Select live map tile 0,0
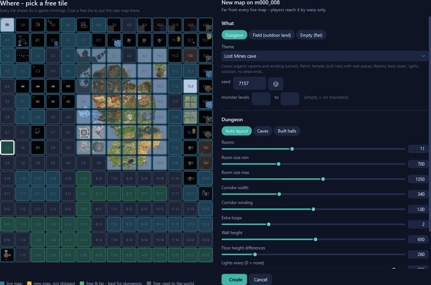This screenshot has width=431, height=285. point(7,25)
